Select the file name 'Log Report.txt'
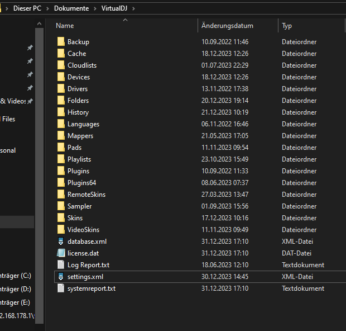Screen dimensions: 346x331 (89, 265)
